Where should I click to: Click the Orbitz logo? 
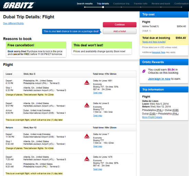(x=19, y=6)
